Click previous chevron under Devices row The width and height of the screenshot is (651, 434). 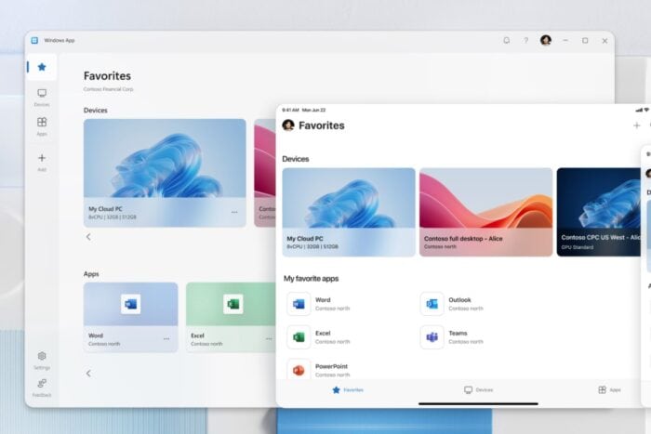(88, 237)
